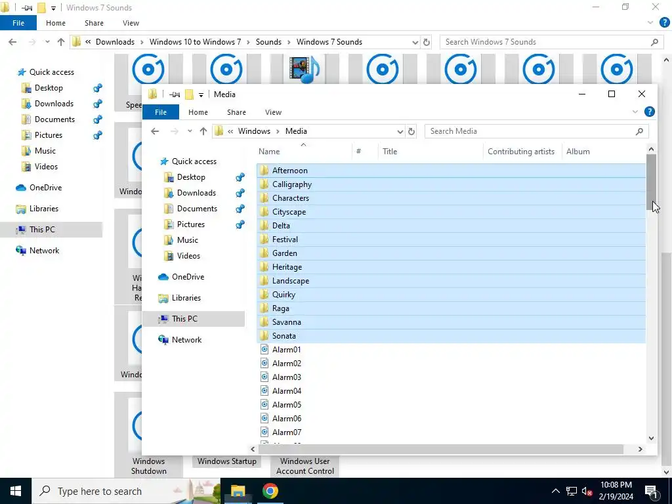Screen dimensions: 672x504
Task: Click scroll-down arrow in Media file list
Action: [x=651, y=438]
